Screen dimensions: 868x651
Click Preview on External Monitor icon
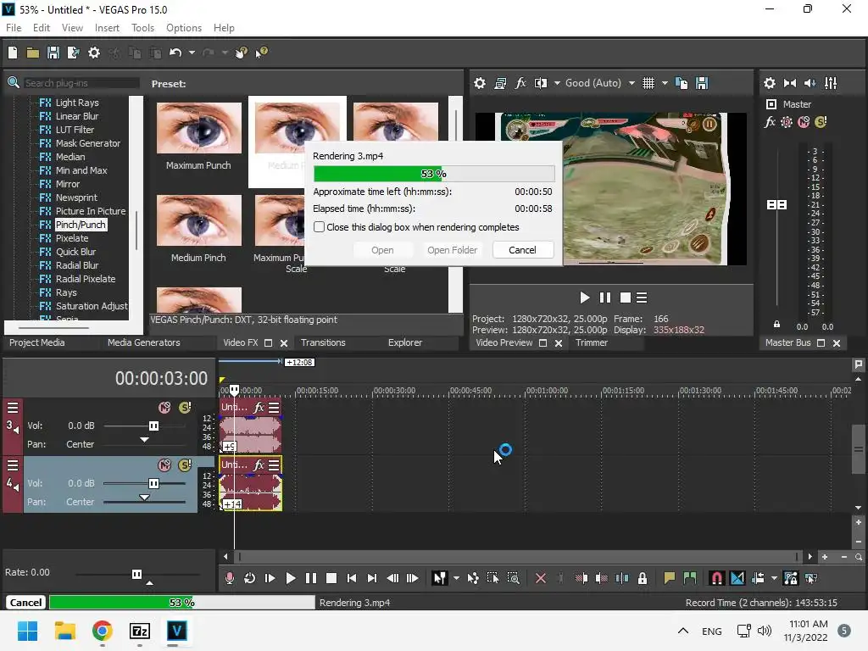click(500, 83)
